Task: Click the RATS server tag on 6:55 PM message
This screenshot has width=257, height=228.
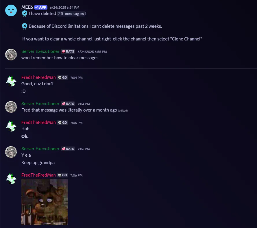Action: [68, 51]
